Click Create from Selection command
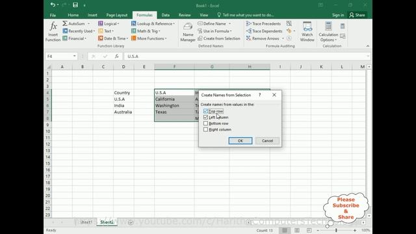This screenshot has width=416, height=234. click(219, 38)
